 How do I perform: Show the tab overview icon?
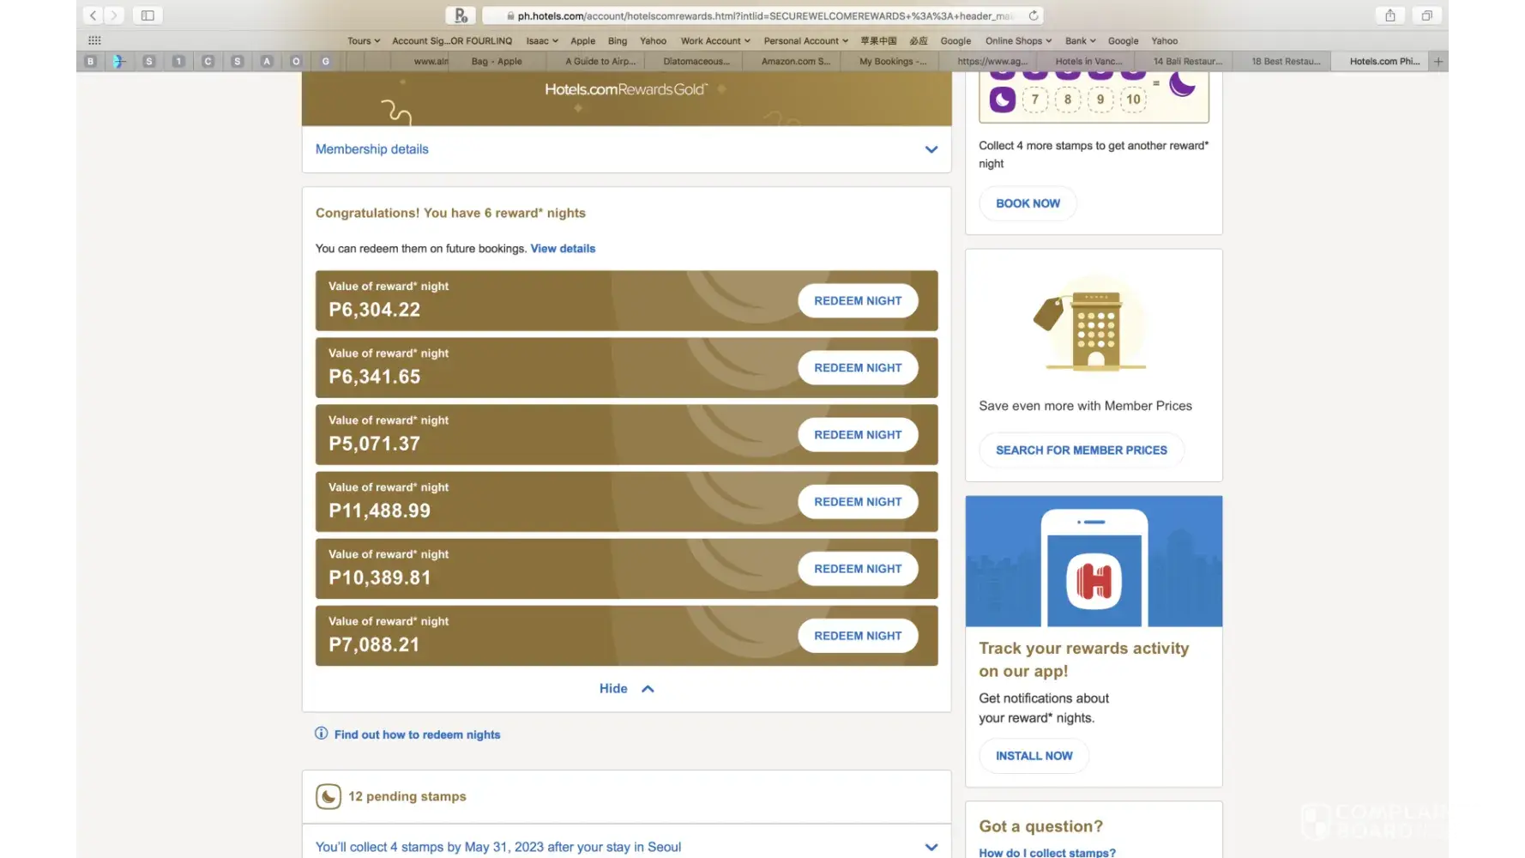(x=1426, y=15)
